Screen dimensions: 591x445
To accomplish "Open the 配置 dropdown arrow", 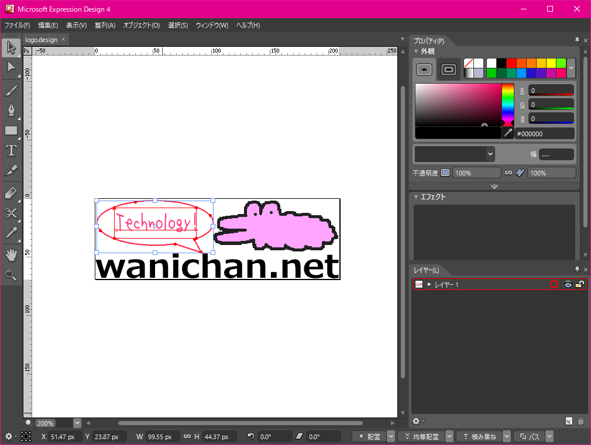I will pyautogui.click(x=391, y=436).
